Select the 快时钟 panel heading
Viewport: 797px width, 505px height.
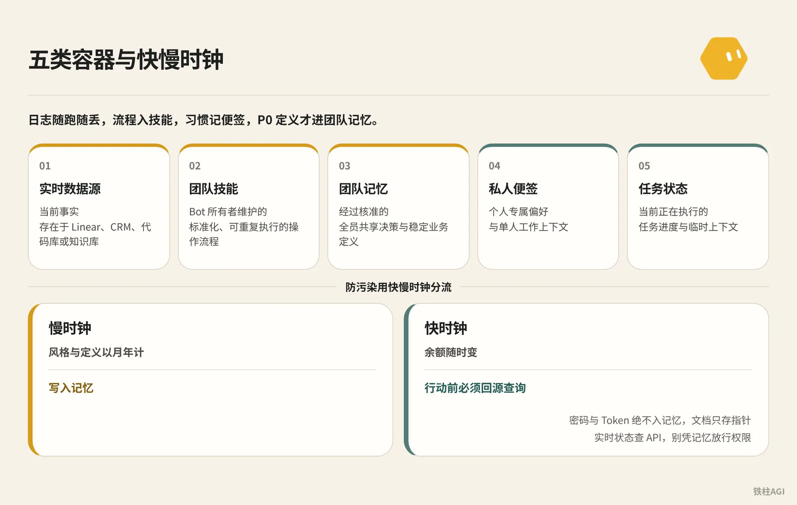(x=445, y=328)
